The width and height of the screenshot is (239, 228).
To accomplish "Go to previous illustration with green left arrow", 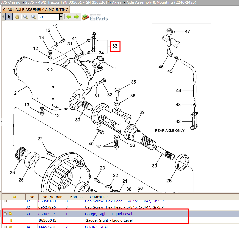I will point(69,17).
